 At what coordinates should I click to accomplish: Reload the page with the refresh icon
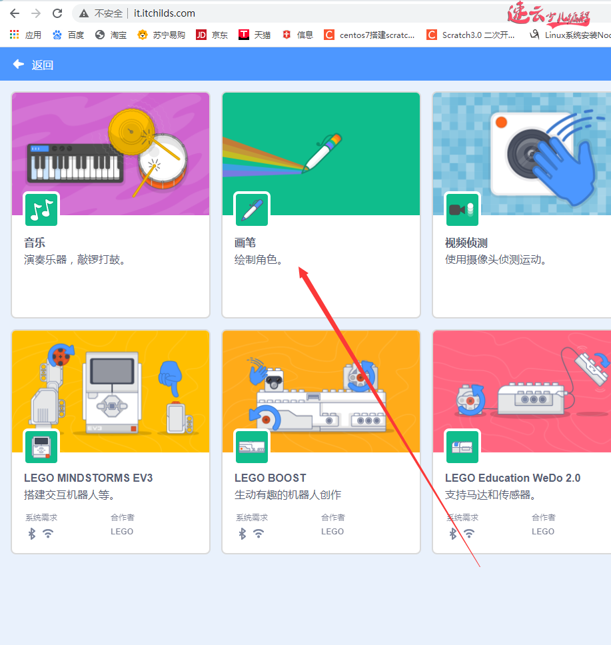click(57, 13)
